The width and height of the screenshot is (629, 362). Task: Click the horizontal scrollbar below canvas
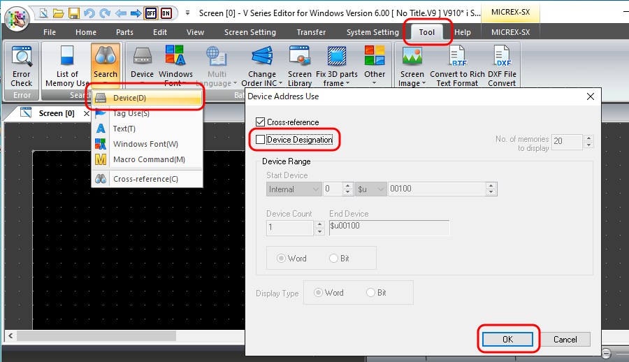coord(126,335)
